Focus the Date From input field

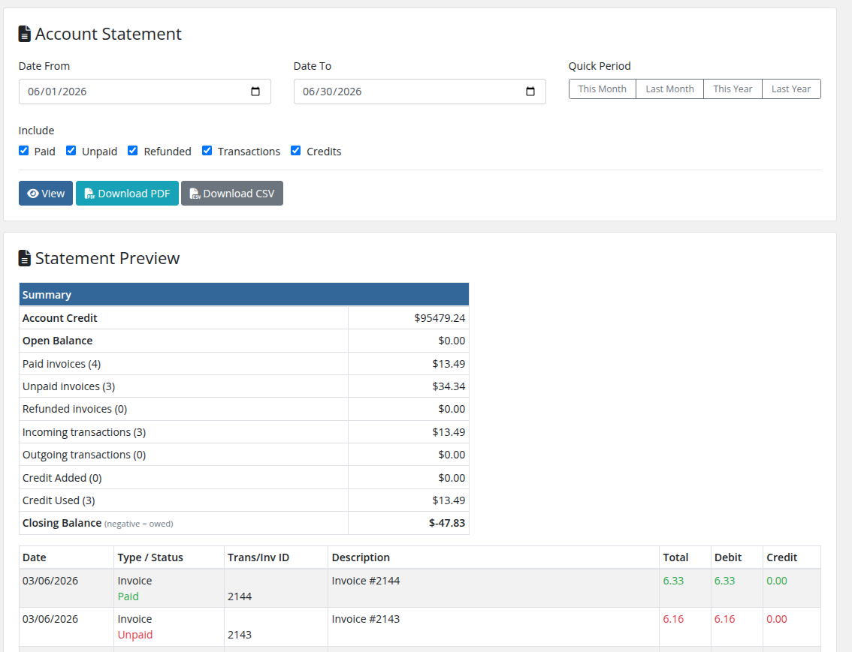tap(144, 92)
